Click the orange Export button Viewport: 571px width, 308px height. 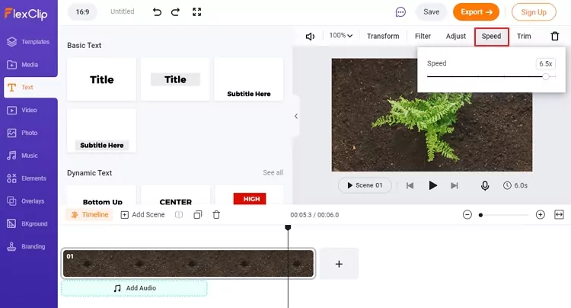tap(476, 12)
